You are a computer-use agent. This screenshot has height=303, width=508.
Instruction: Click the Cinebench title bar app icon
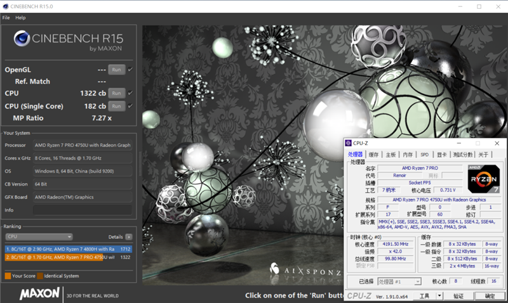click(5, 6)
